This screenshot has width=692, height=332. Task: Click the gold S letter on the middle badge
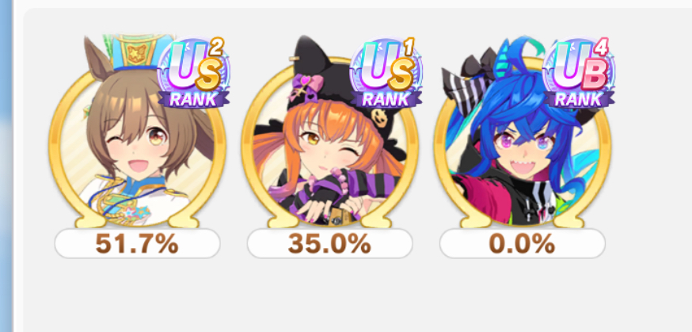[401, 75]
